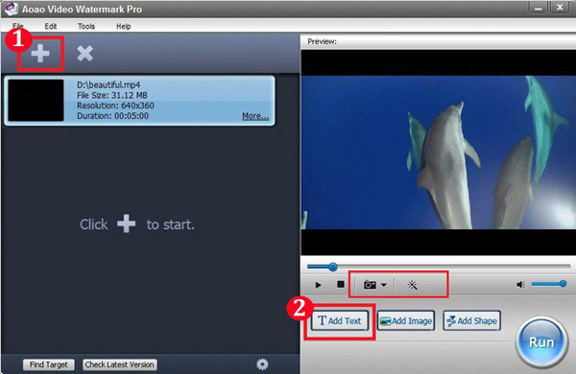Viewport: 576px width, 374px height.
Task: Click the dolphin video preview area
Action: click(439, 152)
